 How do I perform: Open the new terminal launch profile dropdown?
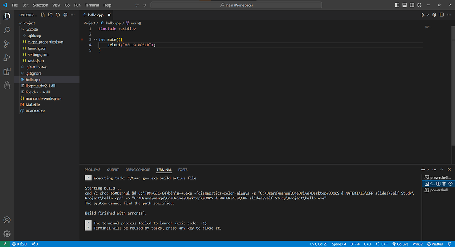click(x=428, y=170)
